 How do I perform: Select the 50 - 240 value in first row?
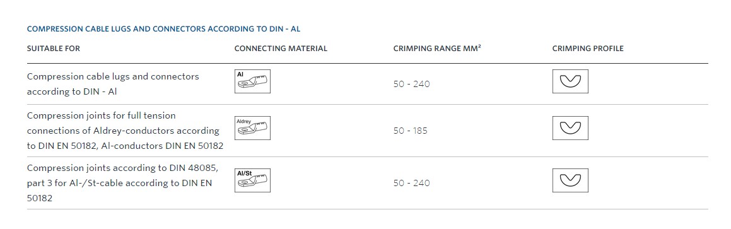click(412, 85)
